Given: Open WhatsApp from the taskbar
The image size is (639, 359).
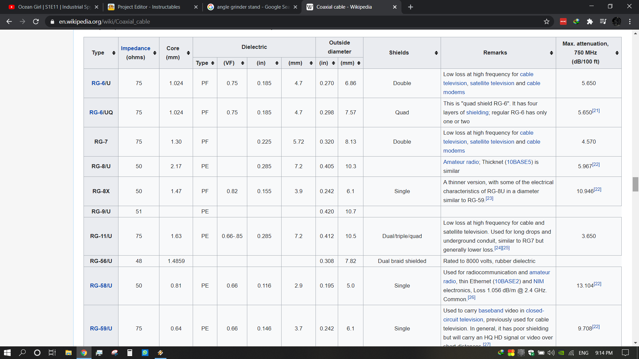Looking at the screenshot, I should [145, 353].
